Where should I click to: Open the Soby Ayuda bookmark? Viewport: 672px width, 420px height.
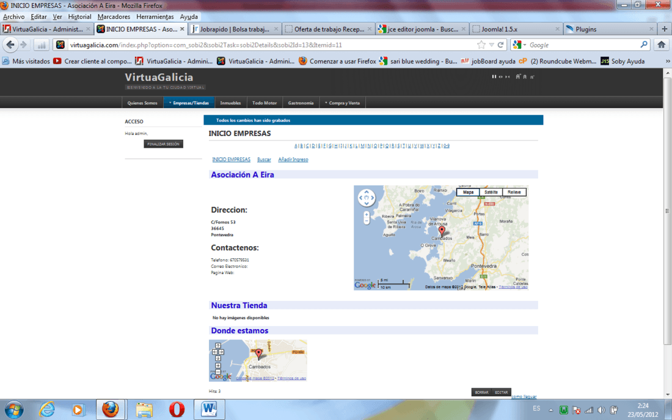[623, 61]
